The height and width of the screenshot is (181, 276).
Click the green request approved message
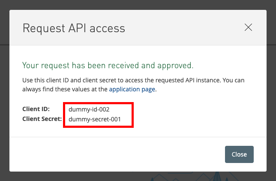[x=108, y=66]
